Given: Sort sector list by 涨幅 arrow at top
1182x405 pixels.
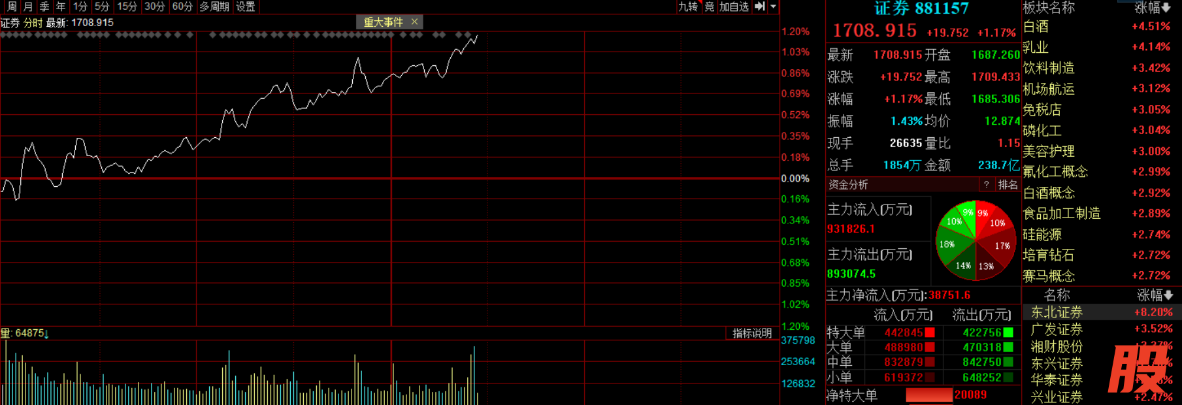Looking at the screenshot, I should [x=1166, y=8].
